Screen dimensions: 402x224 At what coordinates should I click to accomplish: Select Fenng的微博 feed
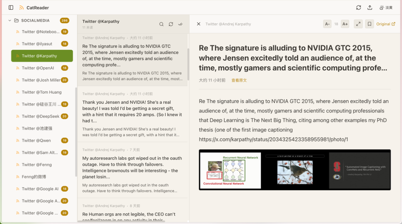42,177
